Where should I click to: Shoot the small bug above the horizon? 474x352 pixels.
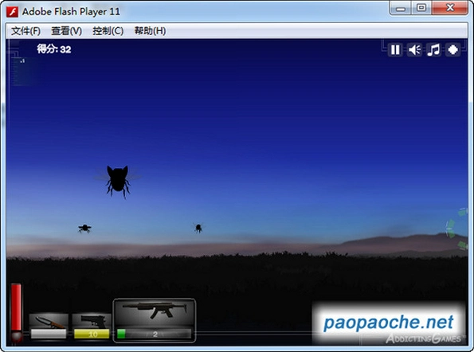pos(198,228)
